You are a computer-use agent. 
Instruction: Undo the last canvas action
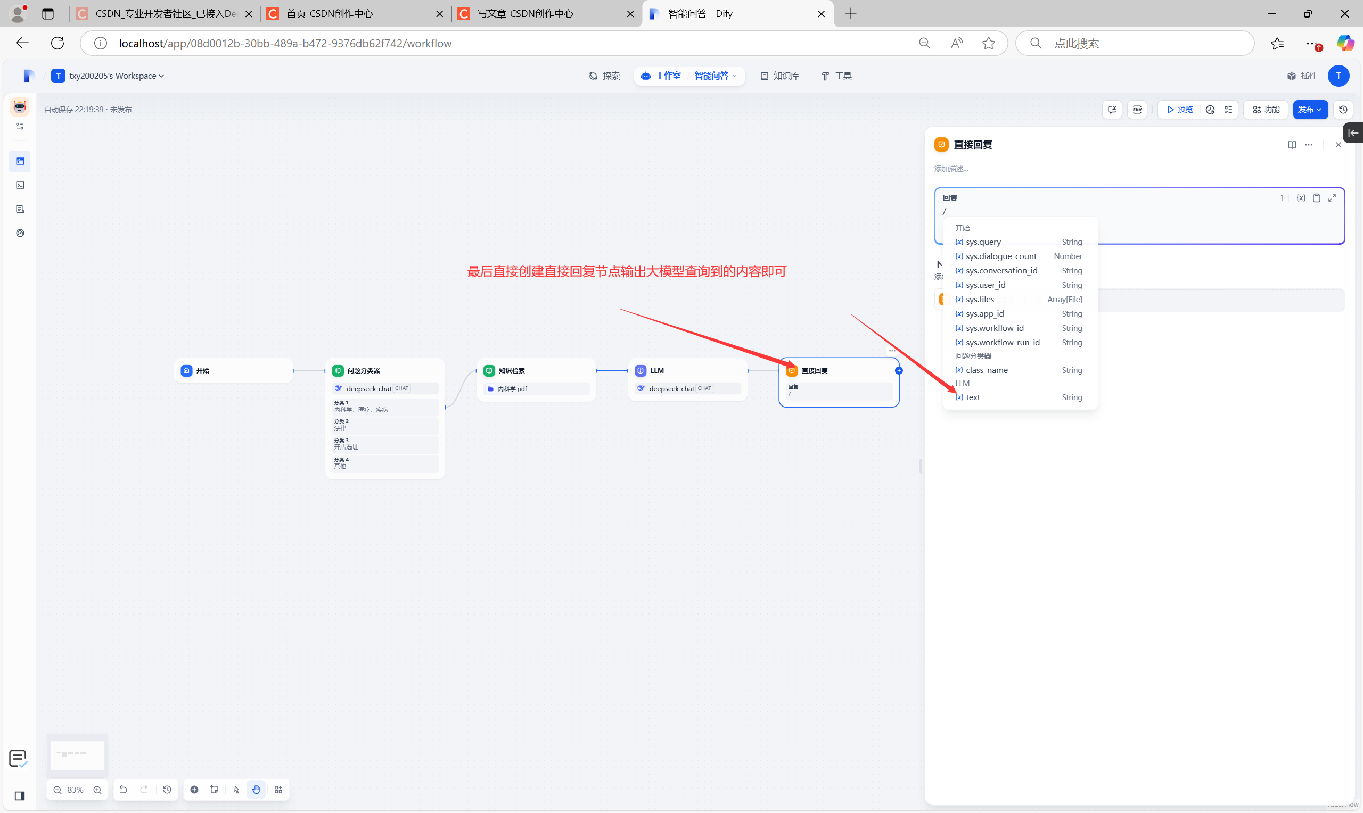tap(124, 790)
